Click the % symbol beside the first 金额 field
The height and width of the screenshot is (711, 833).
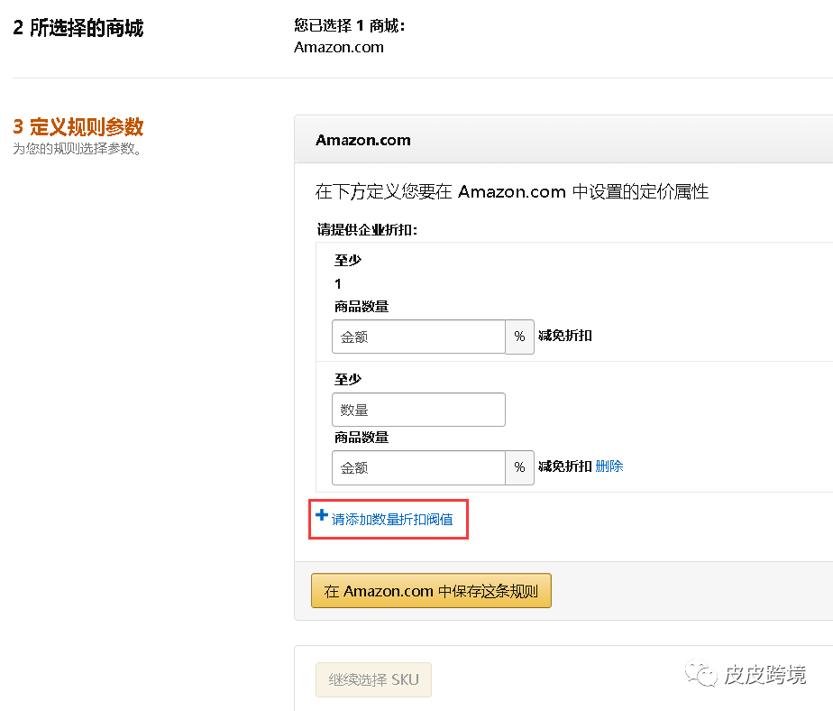click(519, 337)
